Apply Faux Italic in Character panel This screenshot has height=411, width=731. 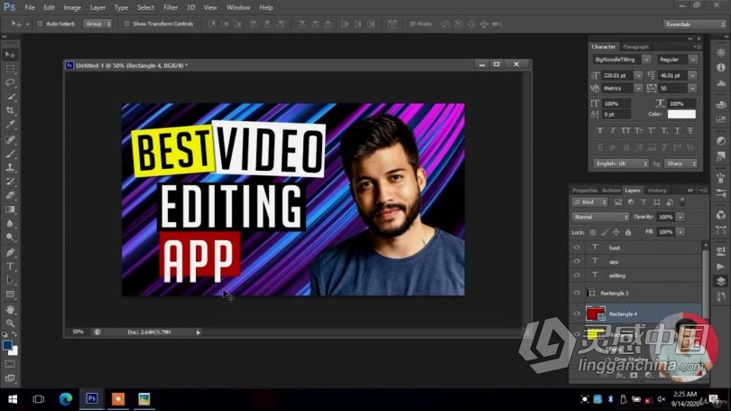click(613, 131)
